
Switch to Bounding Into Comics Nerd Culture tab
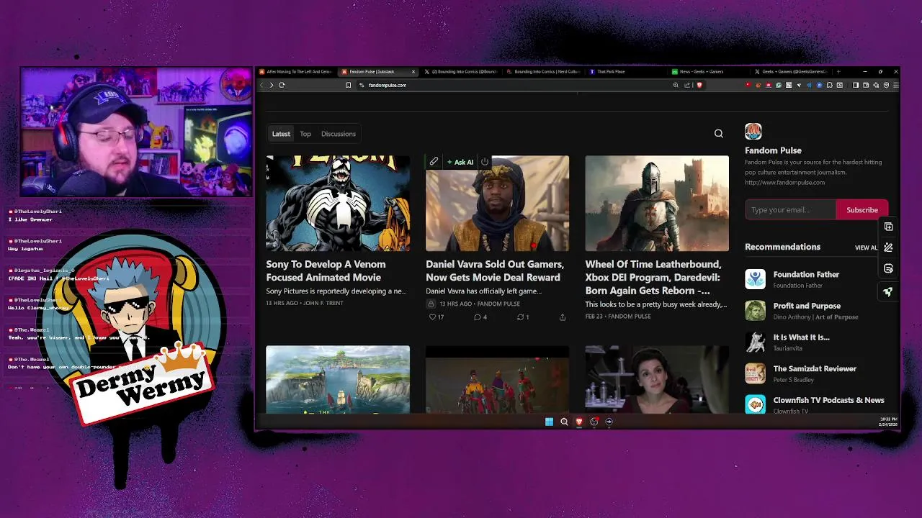(x=542, y=71)
